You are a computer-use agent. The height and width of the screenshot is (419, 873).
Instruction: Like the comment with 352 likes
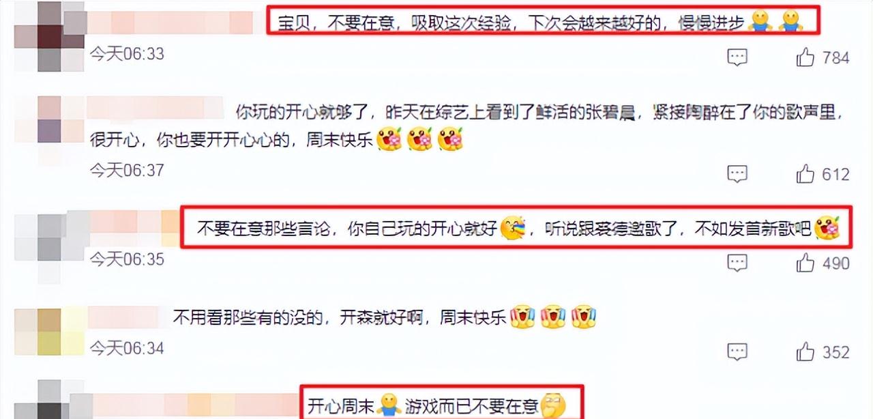[x=805, y=351]
